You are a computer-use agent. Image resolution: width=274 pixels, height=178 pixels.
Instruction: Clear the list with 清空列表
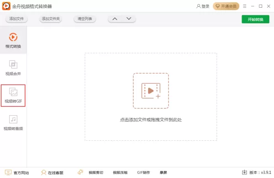click(85, 19)
